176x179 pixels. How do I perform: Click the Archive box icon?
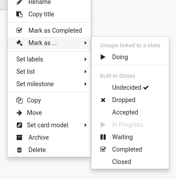[x=19, y=137]
